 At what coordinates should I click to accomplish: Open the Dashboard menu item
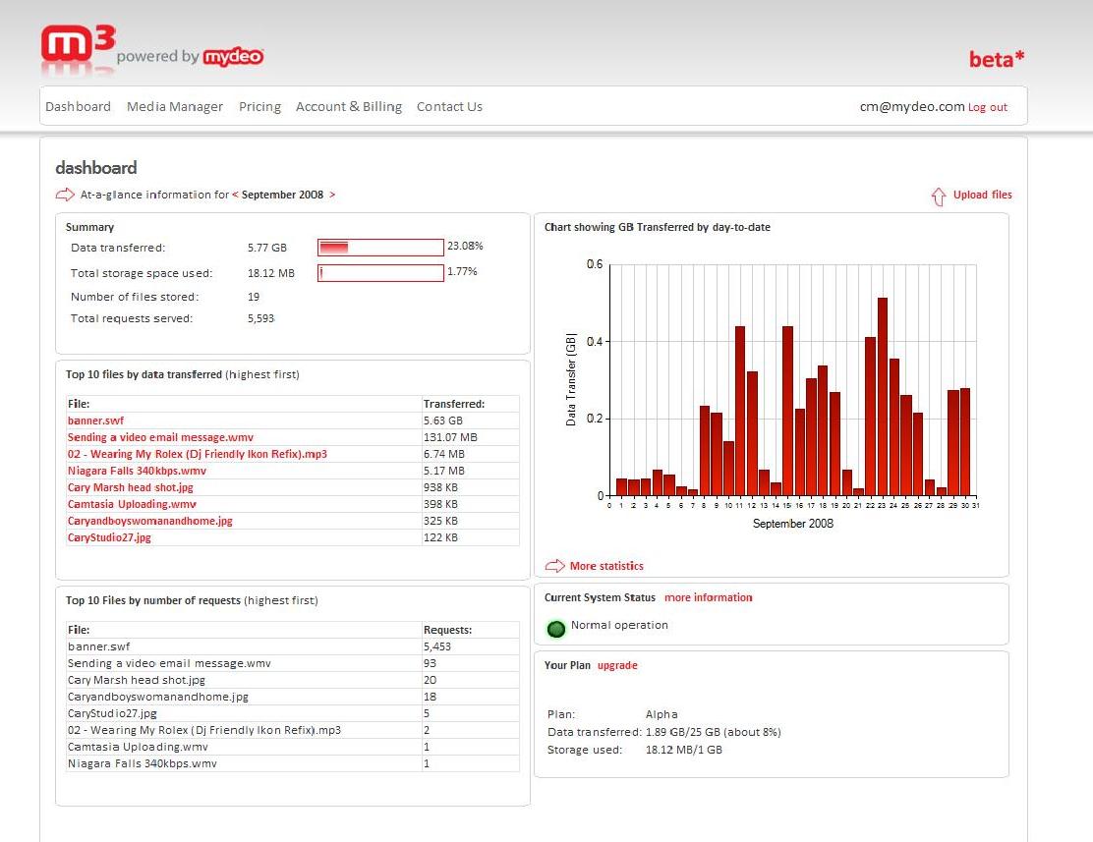78,107
